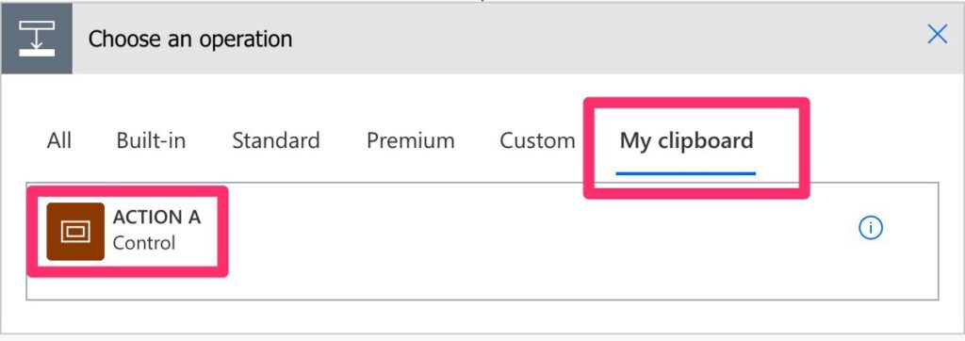Click the blue underline beneath My clipboard

pyautogui.click(x=686, y=173)
